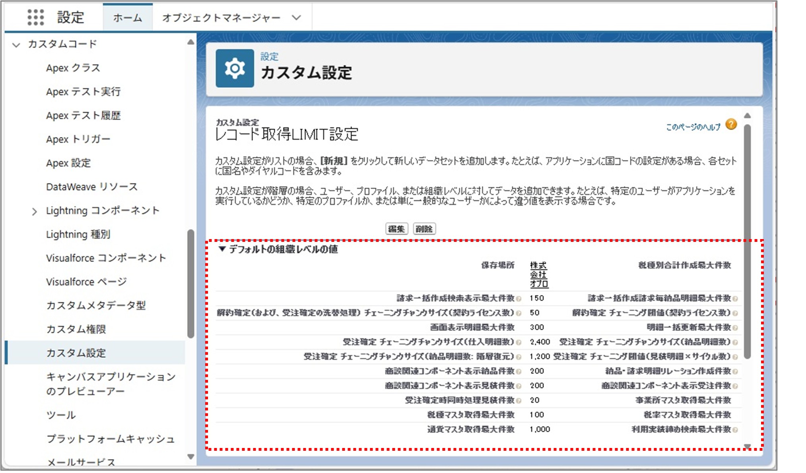Switch to the ホーム tab

[126, 17]
